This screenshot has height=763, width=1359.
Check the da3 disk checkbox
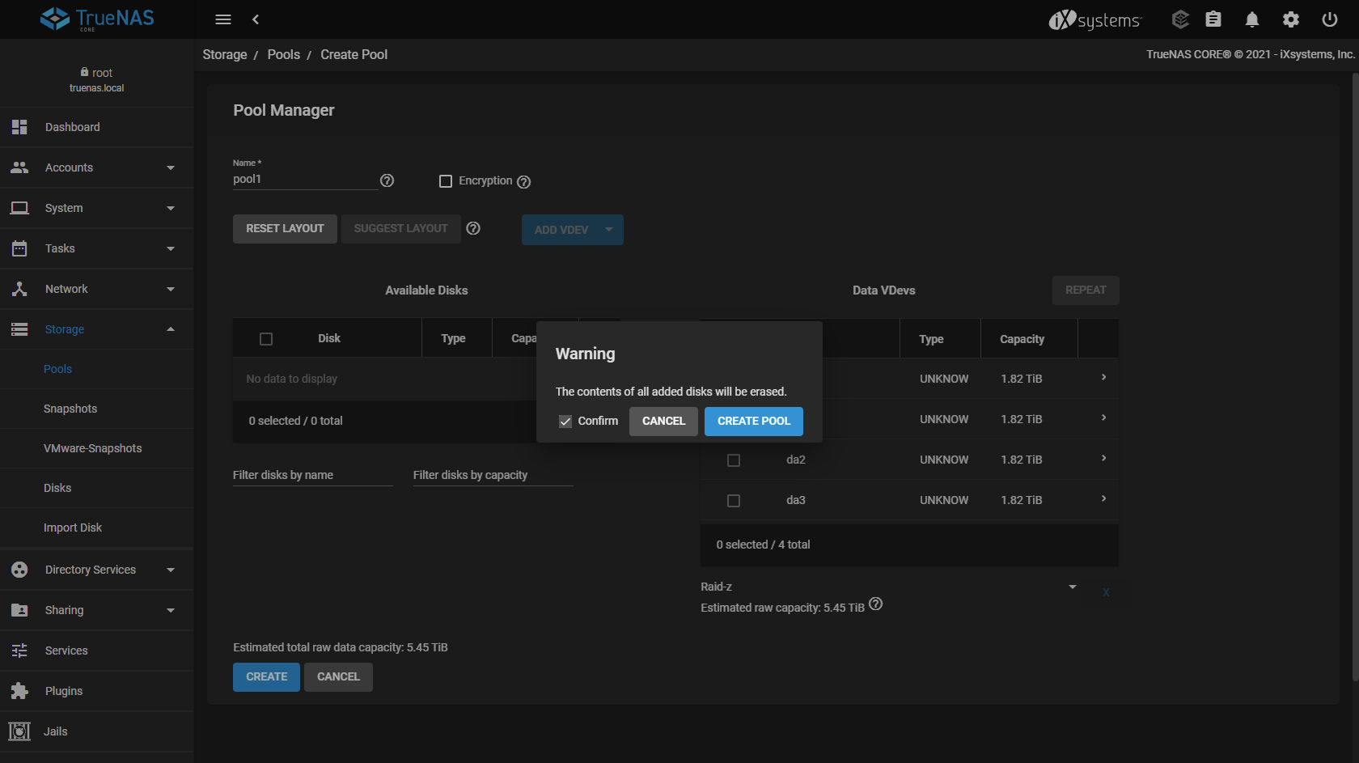point(734,501)
